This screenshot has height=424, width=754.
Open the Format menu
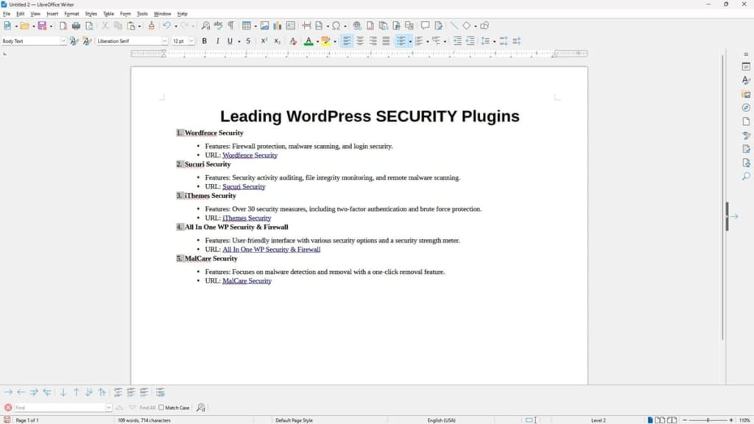point(71,13)
